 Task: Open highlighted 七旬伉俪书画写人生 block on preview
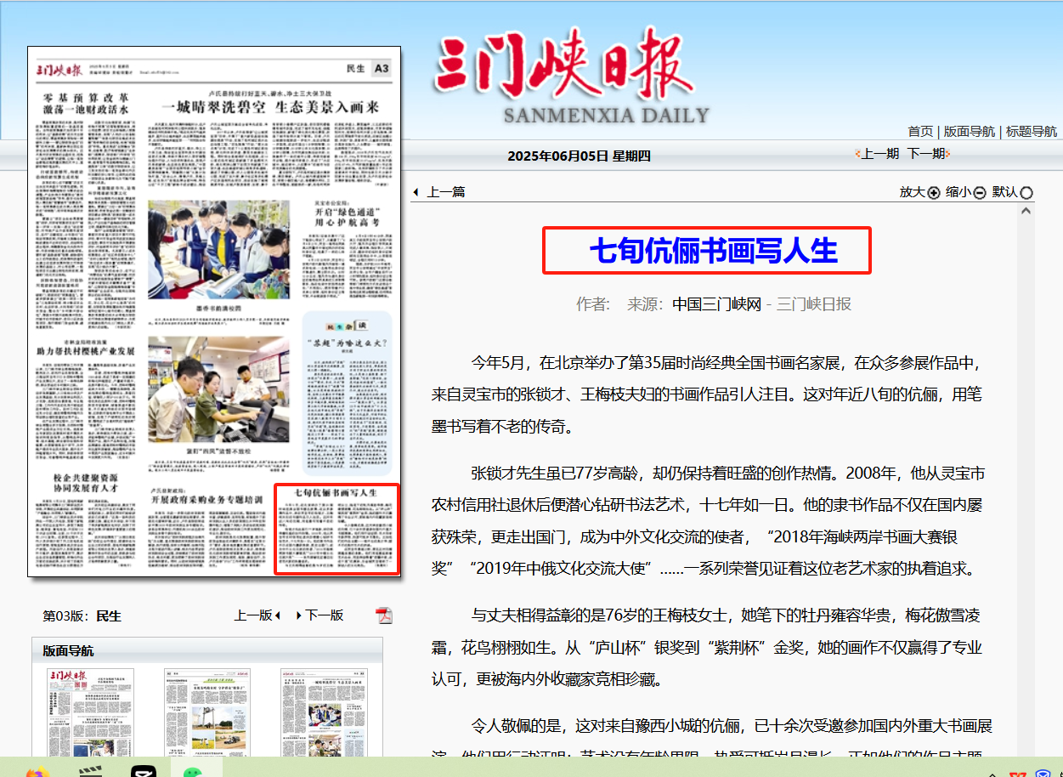coord(336,529)
